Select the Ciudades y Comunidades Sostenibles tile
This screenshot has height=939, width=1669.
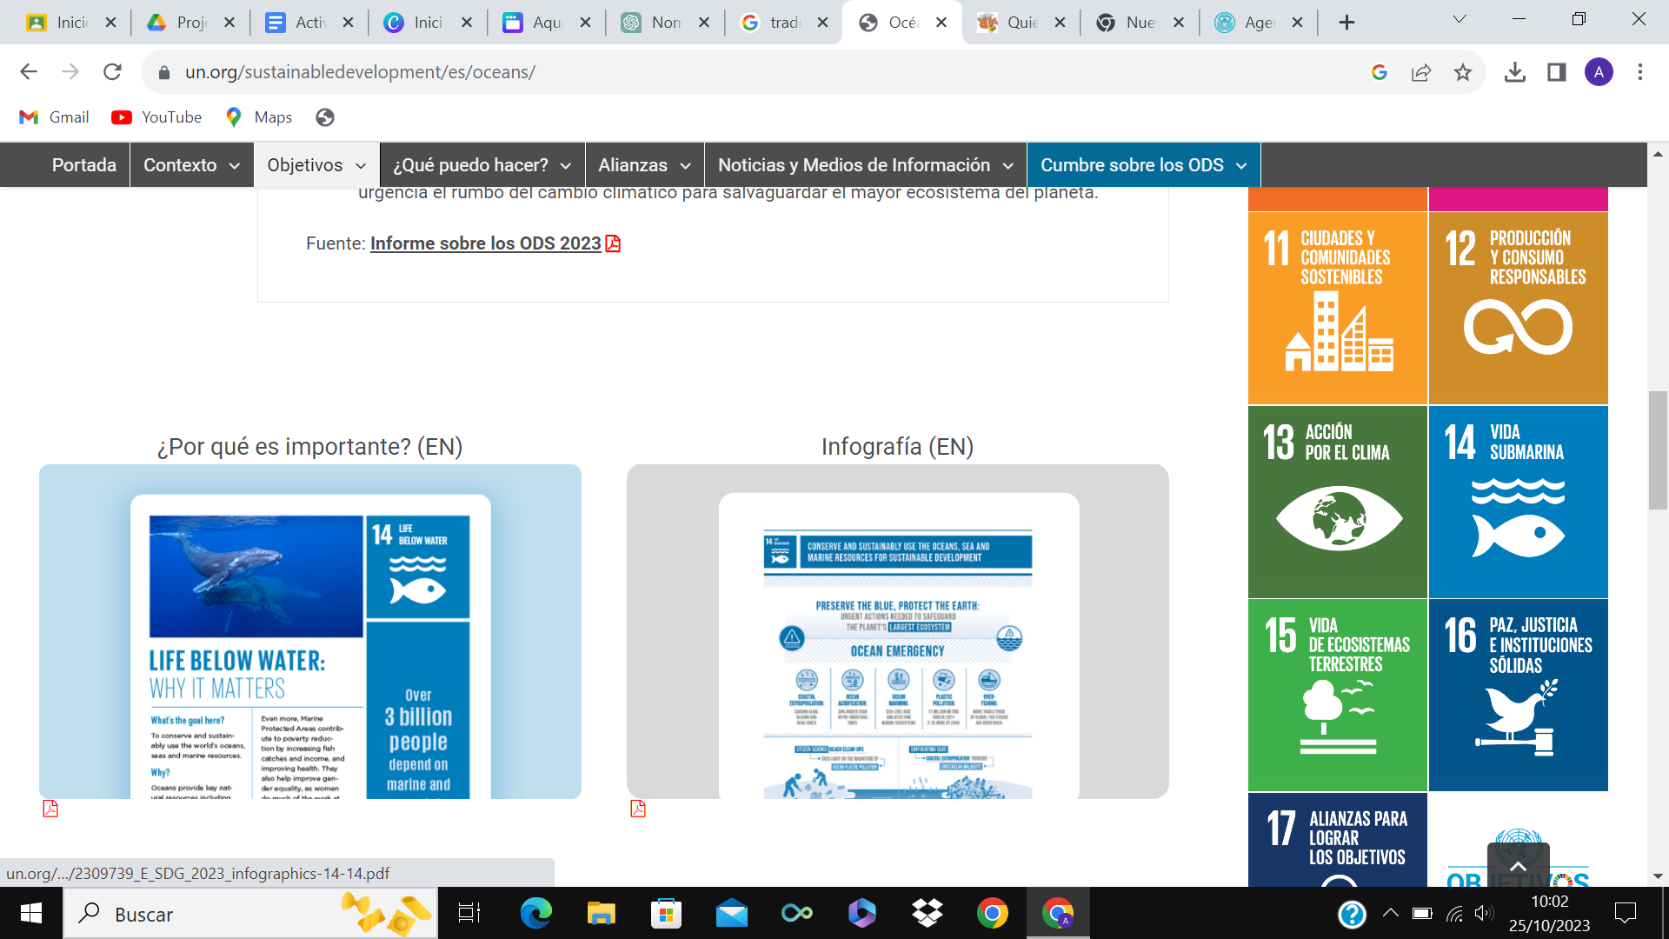click(x=1337, y=308)
